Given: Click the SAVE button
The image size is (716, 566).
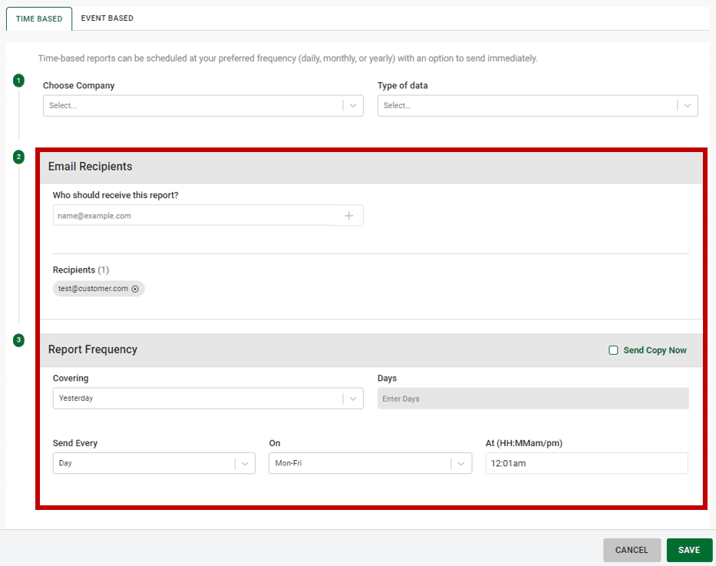Looking at the screenshot, I should click(688, 550).
